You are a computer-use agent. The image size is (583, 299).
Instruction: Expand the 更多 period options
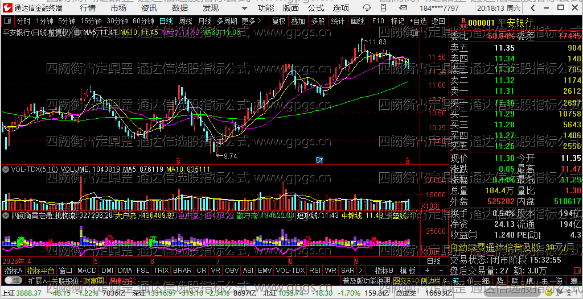(251, 21)
